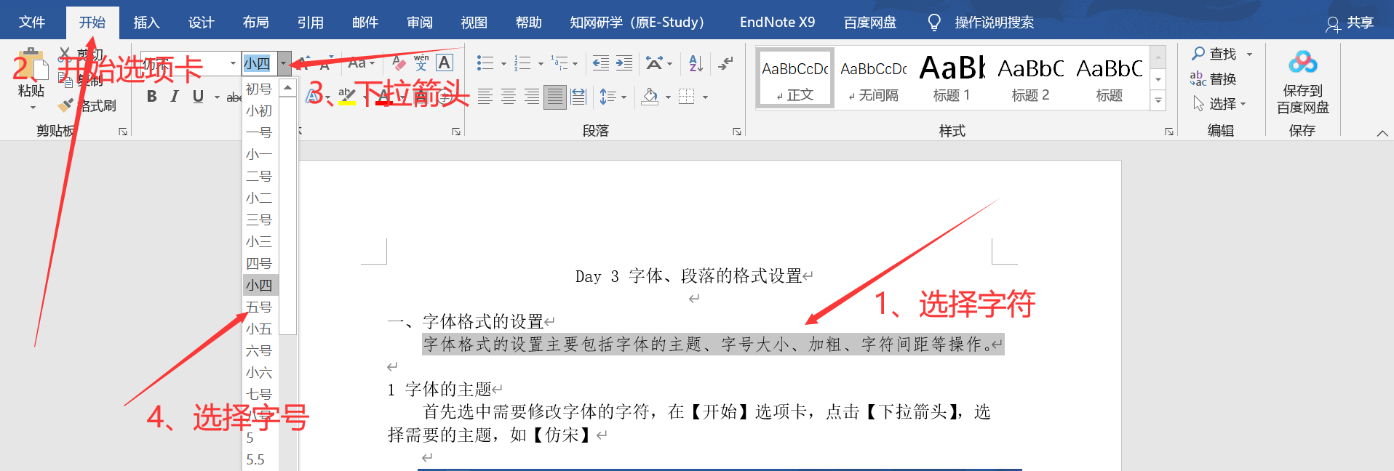Click the Multilevel List icon

coord(559,63)
